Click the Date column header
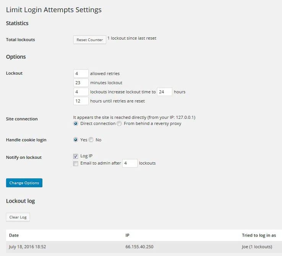The image size is (282, 256). [x=14, y=235]
